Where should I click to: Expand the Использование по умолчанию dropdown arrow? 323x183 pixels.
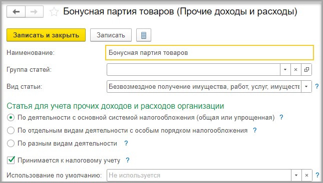[x=296, y=175]
